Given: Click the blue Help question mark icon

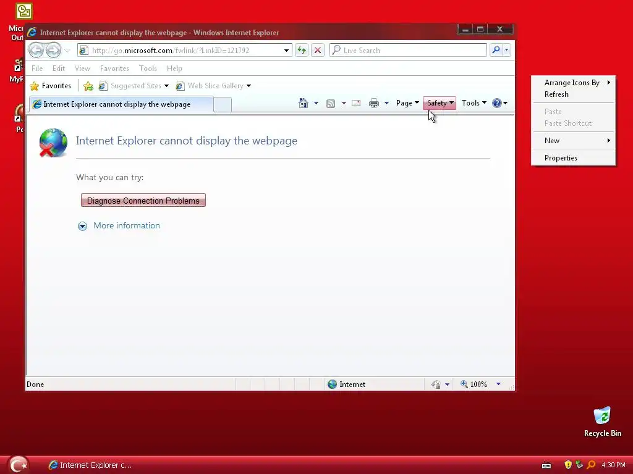Looking at the screenshot, I should pos(497,103).
